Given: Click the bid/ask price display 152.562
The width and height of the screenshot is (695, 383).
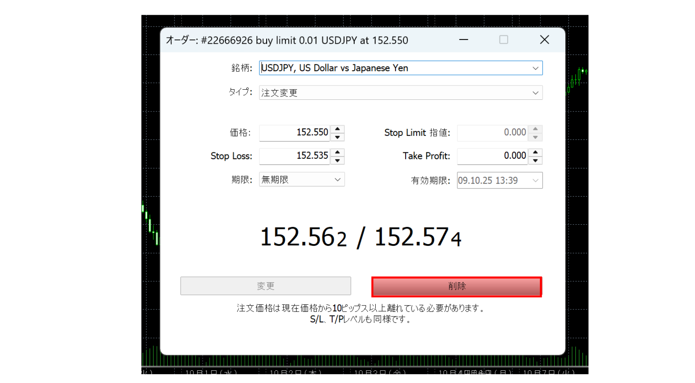Looking at the screenshot, I should click(303, 237).
